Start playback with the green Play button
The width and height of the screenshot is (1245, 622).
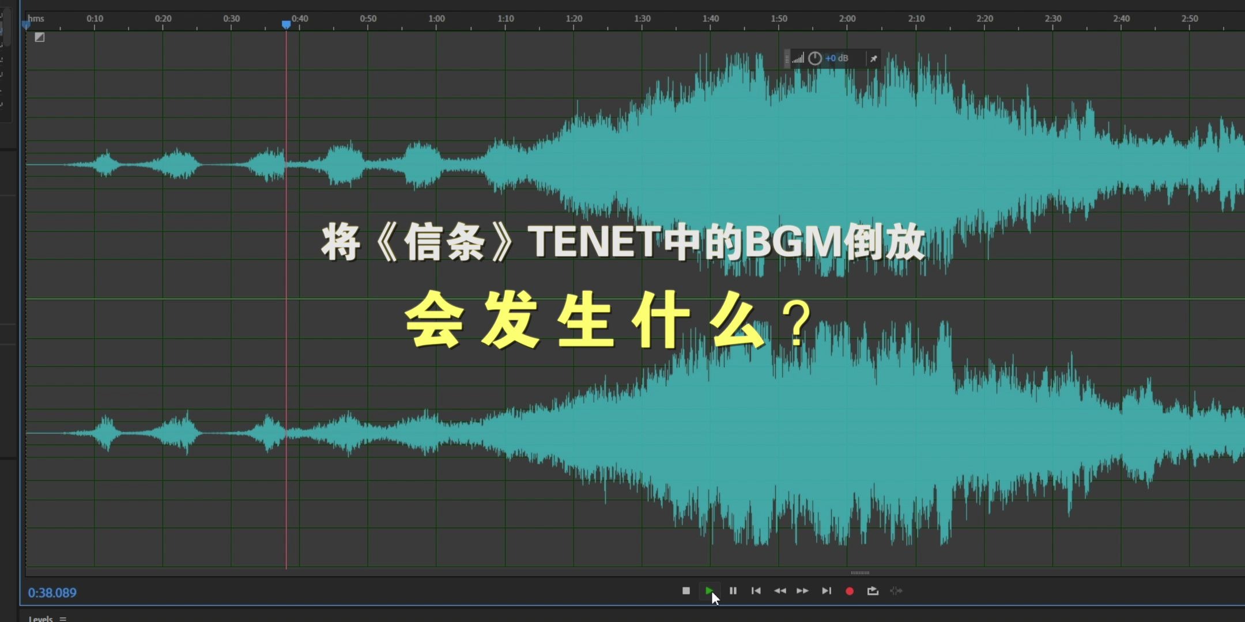point(709,591)
